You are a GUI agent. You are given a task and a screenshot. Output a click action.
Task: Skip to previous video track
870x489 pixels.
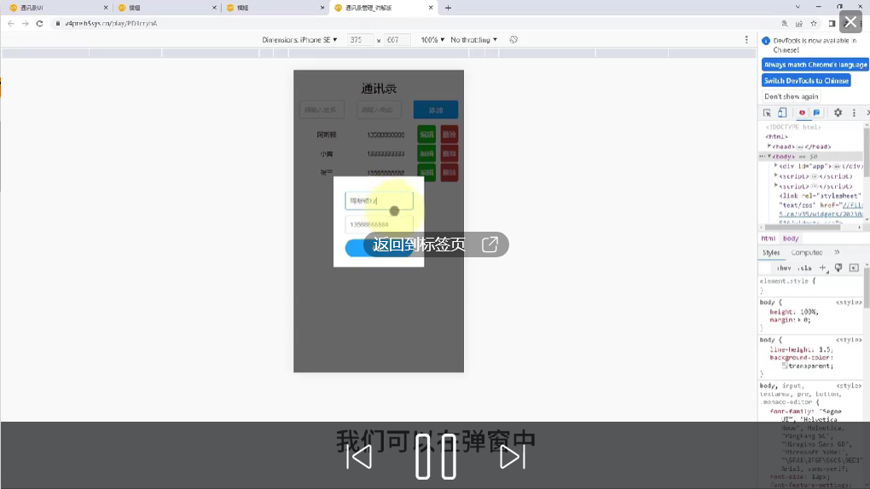pos(359,457)
